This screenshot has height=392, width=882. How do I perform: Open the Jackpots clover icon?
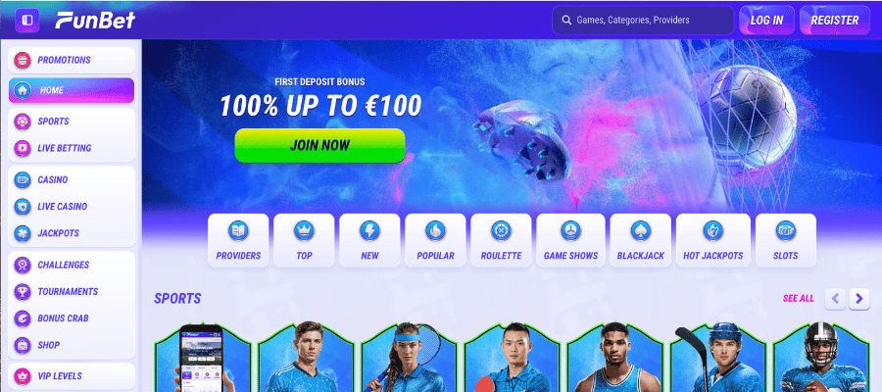23,233
